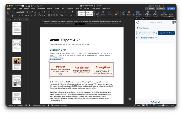Apply the red font color

click(x=43, y=15)
